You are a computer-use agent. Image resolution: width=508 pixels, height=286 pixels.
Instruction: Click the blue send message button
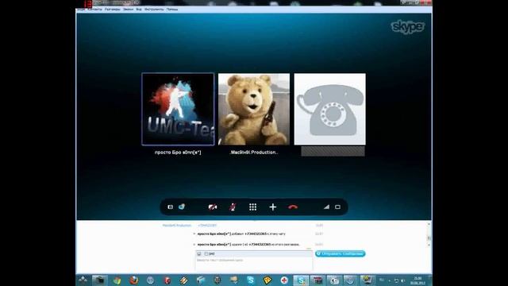click(x=341, y=253)
